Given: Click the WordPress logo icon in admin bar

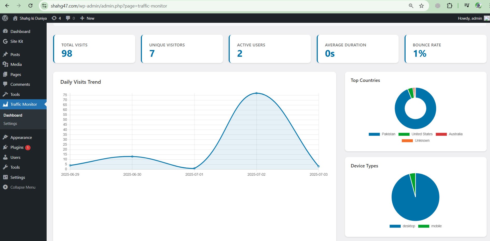Looking at the screenshot, I should click(5, 18).
